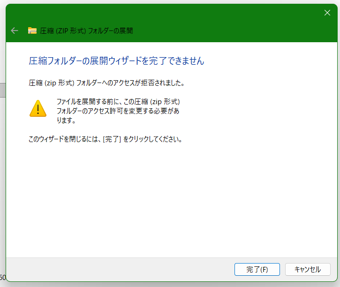Close the extraction wizard with the X
The image size is (340, 287).
tap(327, 13)
